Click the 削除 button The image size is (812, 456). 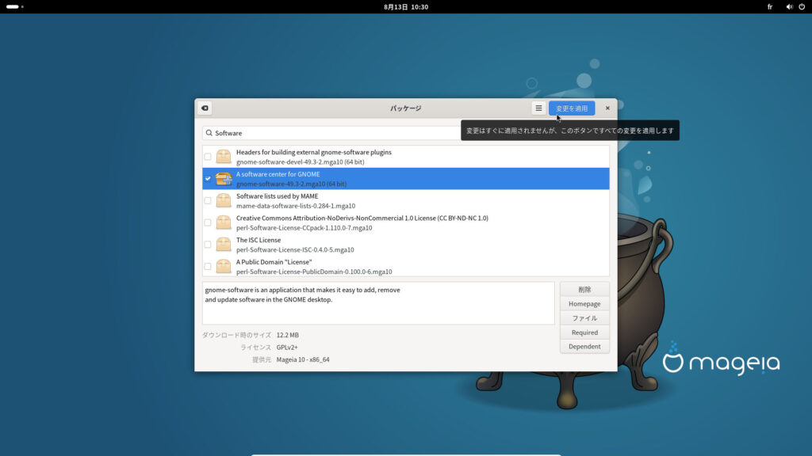(584, 290)
